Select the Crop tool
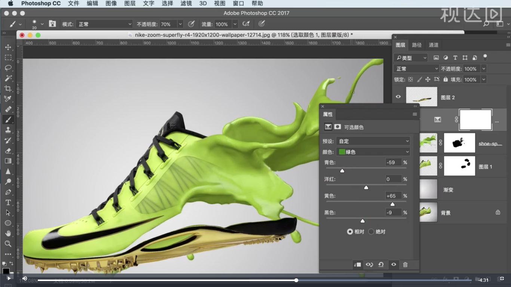511x287 pixels. (x=8, y=89)
